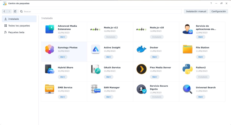
Task: Open Configuración settings button
Action: tap(219, 11)
